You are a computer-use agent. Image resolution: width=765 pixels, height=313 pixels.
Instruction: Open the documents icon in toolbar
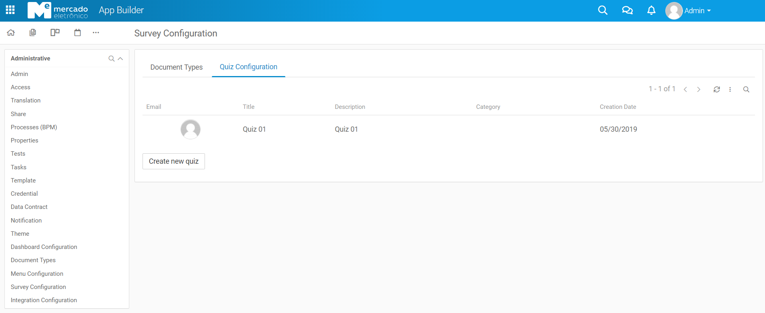click(33, 33)
